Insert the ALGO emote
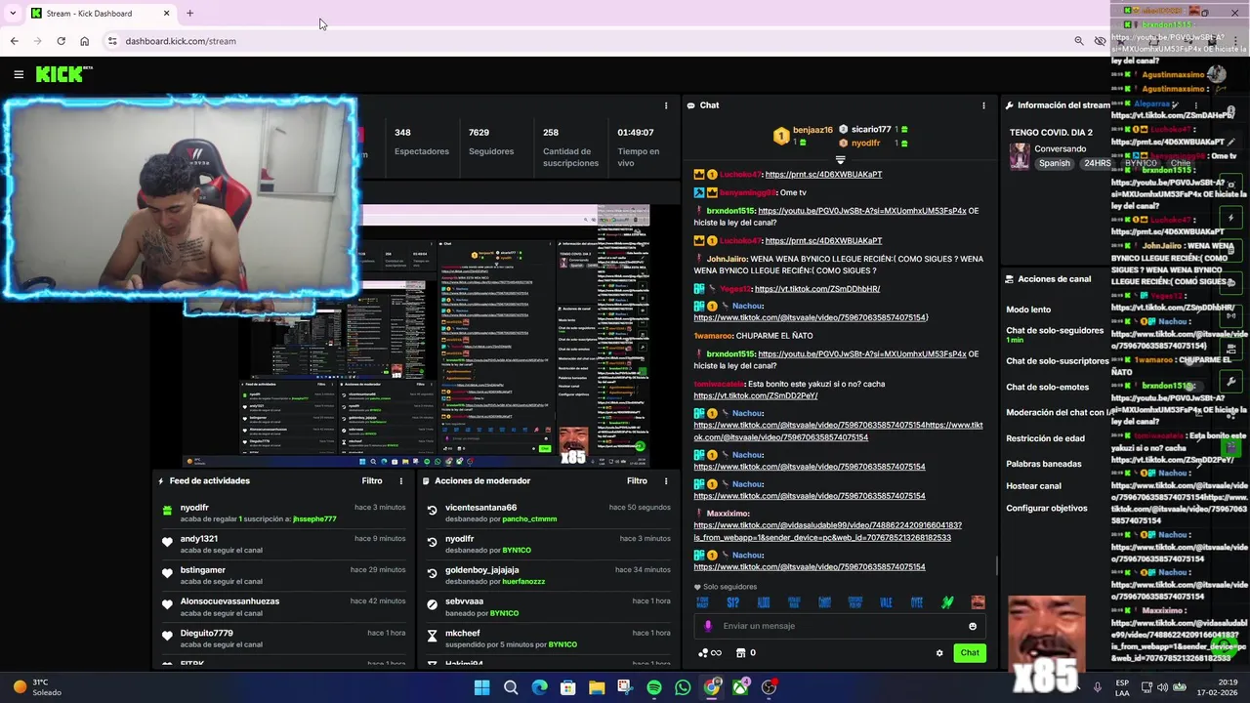The height and width of the screenshot is (703, 1250). pos(764,602)
